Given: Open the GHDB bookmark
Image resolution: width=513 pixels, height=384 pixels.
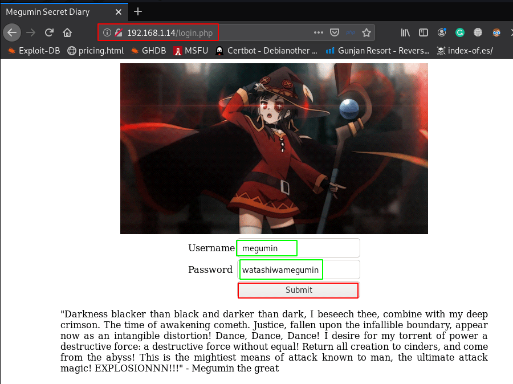Looking at the screenshot, I should tap(149, 51).
